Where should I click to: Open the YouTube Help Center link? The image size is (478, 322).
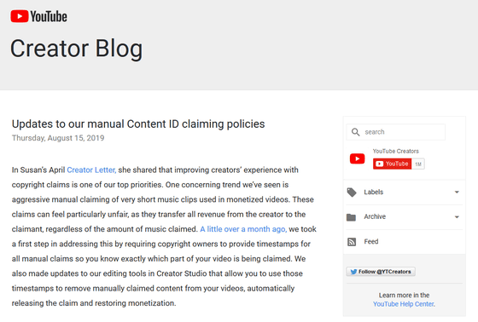404,304
